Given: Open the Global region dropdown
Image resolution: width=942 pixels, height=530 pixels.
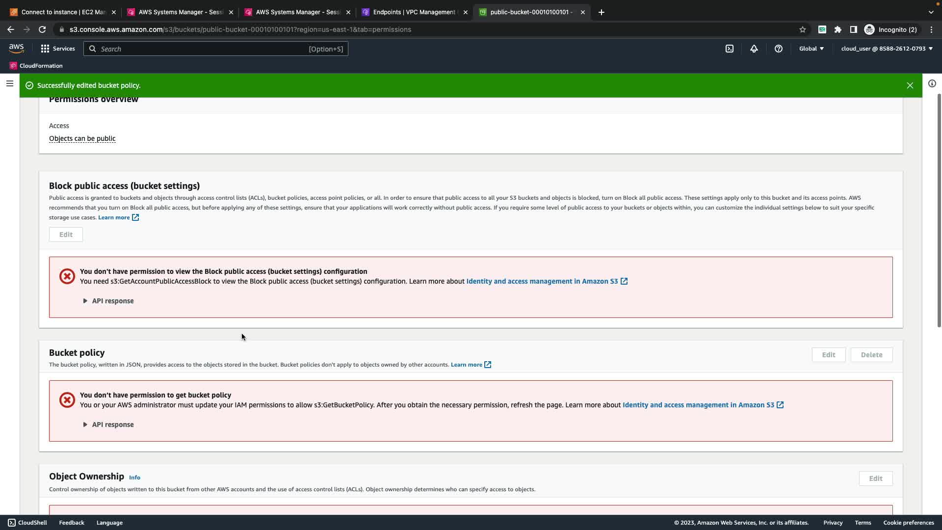Looking at the screenshot, I should pyautogui.click(x=811, y=49).
